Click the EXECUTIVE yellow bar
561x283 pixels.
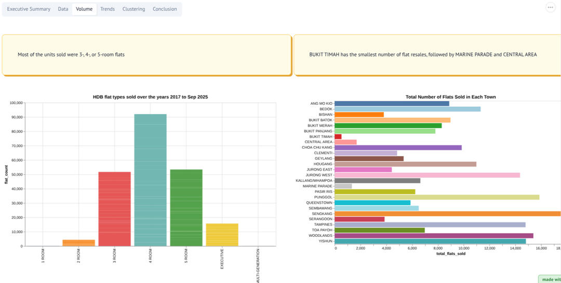(x=222, y=235)
